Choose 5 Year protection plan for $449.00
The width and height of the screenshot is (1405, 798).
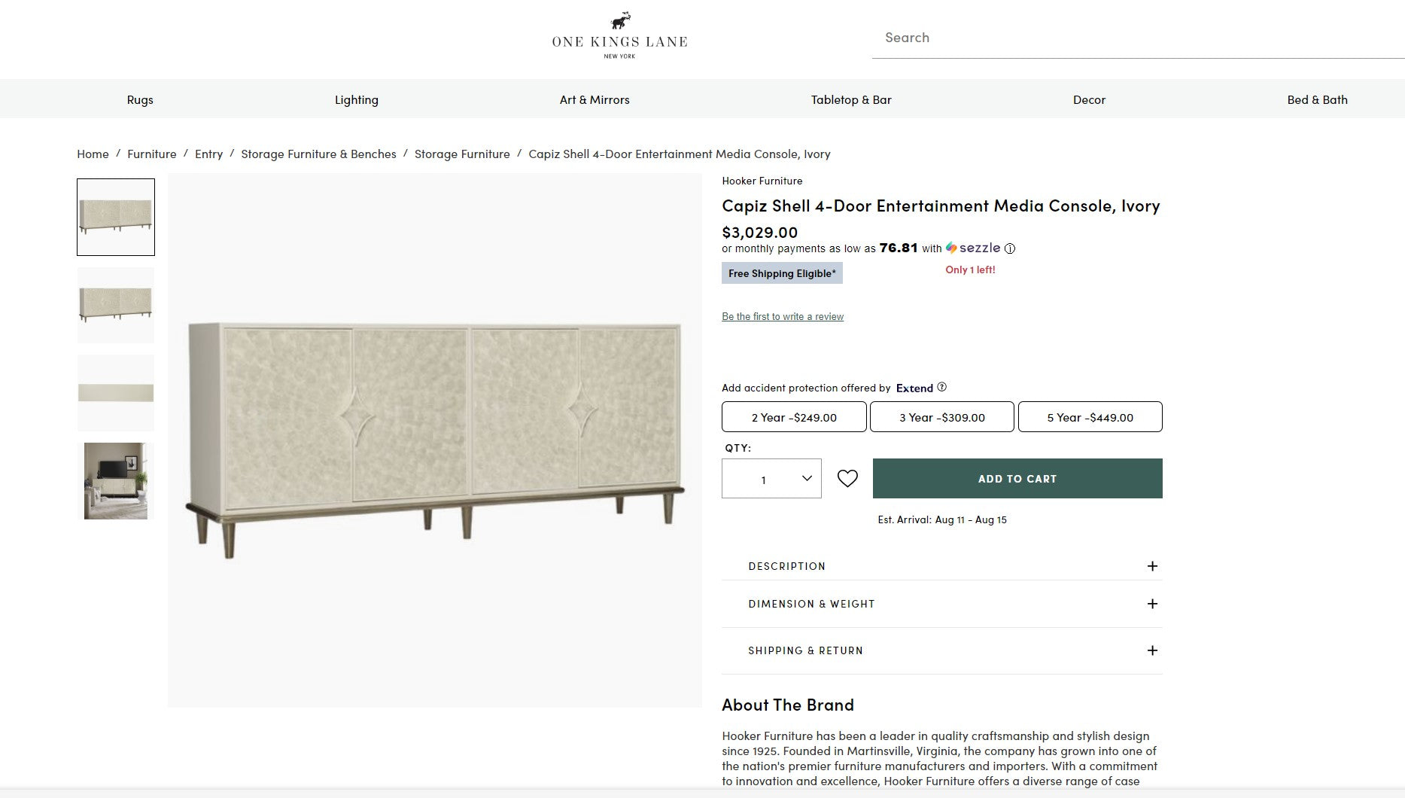pyautogui.click(x=1090, y=417)
